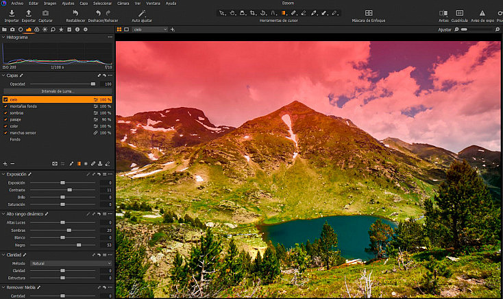The height and width of the screenshot is (299, 503).
Task: Select the eraser tool in cursor toolbar
Action: [x=304, y=13]
